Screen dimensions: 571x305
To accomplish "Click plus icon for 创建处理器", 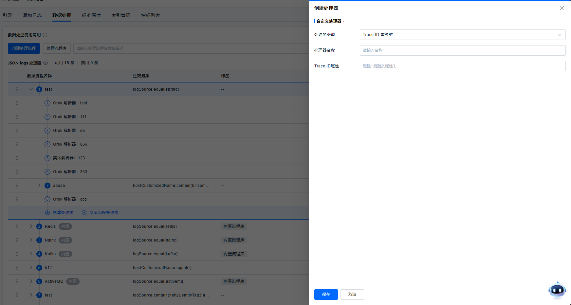I will click(47, 213).
